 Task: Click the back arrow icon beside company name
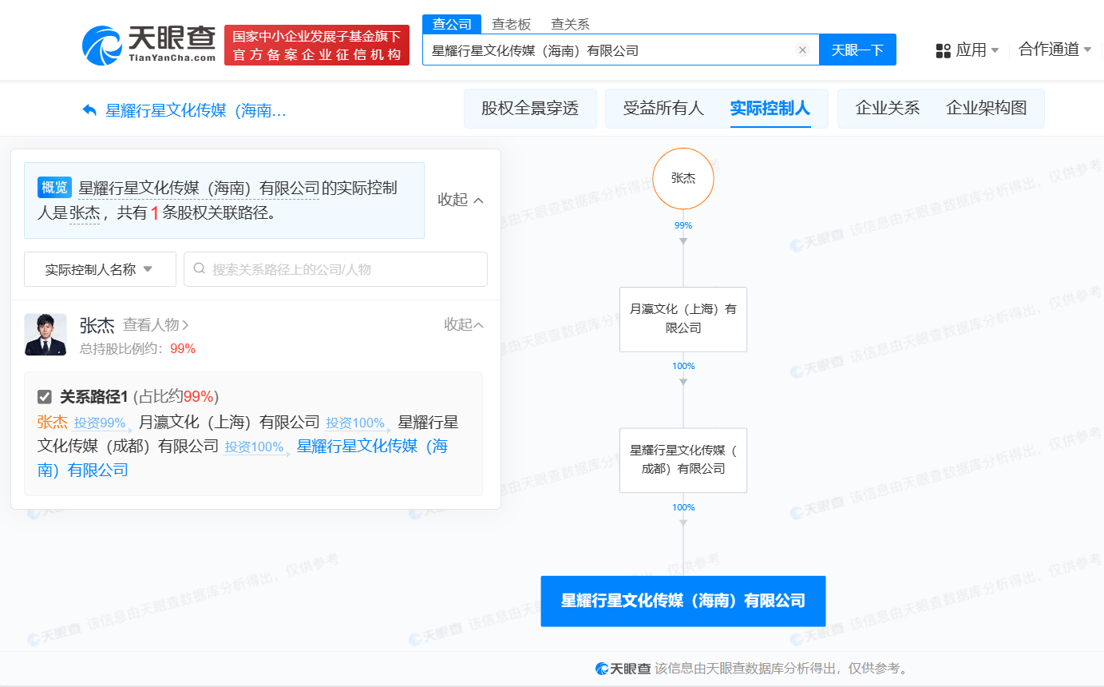click(89, 110)
